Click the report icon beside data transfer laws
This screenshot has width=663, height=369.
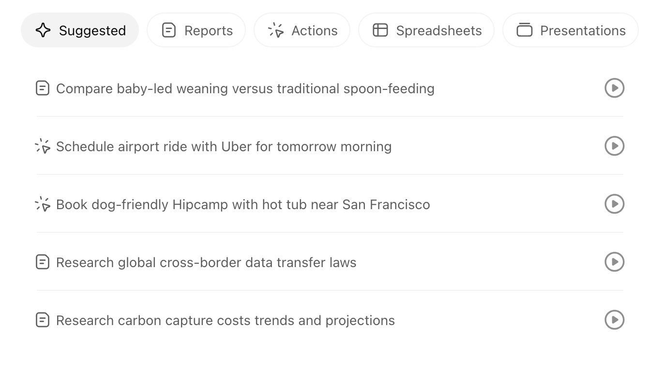[x=43, y=262]
